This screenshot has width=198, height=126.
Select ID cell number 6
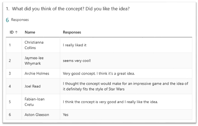pos(10,115)
